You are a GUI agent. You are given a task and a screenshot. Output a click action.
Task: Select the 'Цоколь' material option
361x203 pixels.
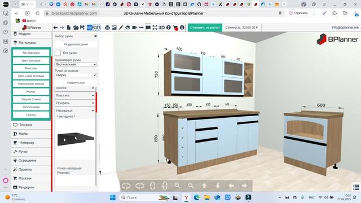[x=31, y=115]
